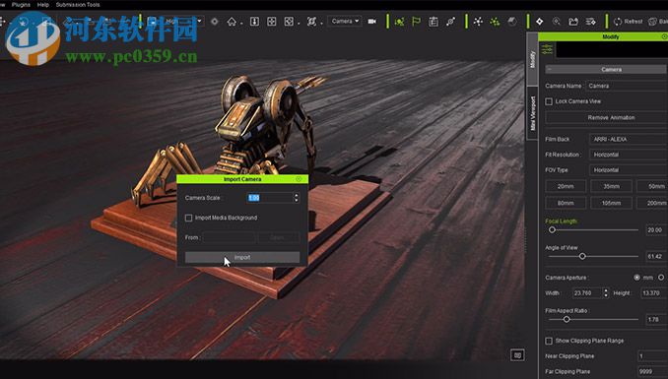Open the Fit Resolution dropdown
The image size is (668, 379).
click(629, 155)
